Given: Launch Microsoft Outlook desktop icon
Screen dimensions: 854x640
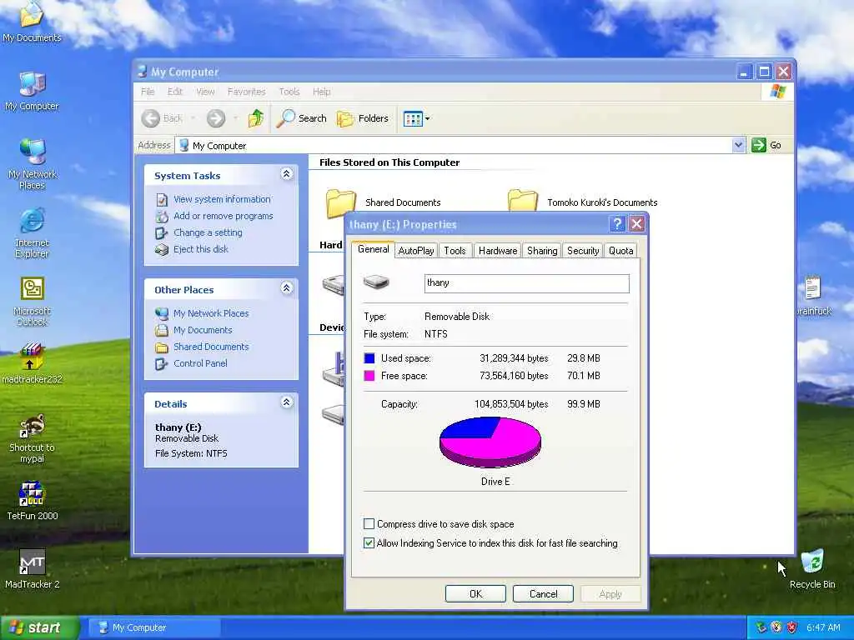Looking at the screenshot, I should 32,301.
